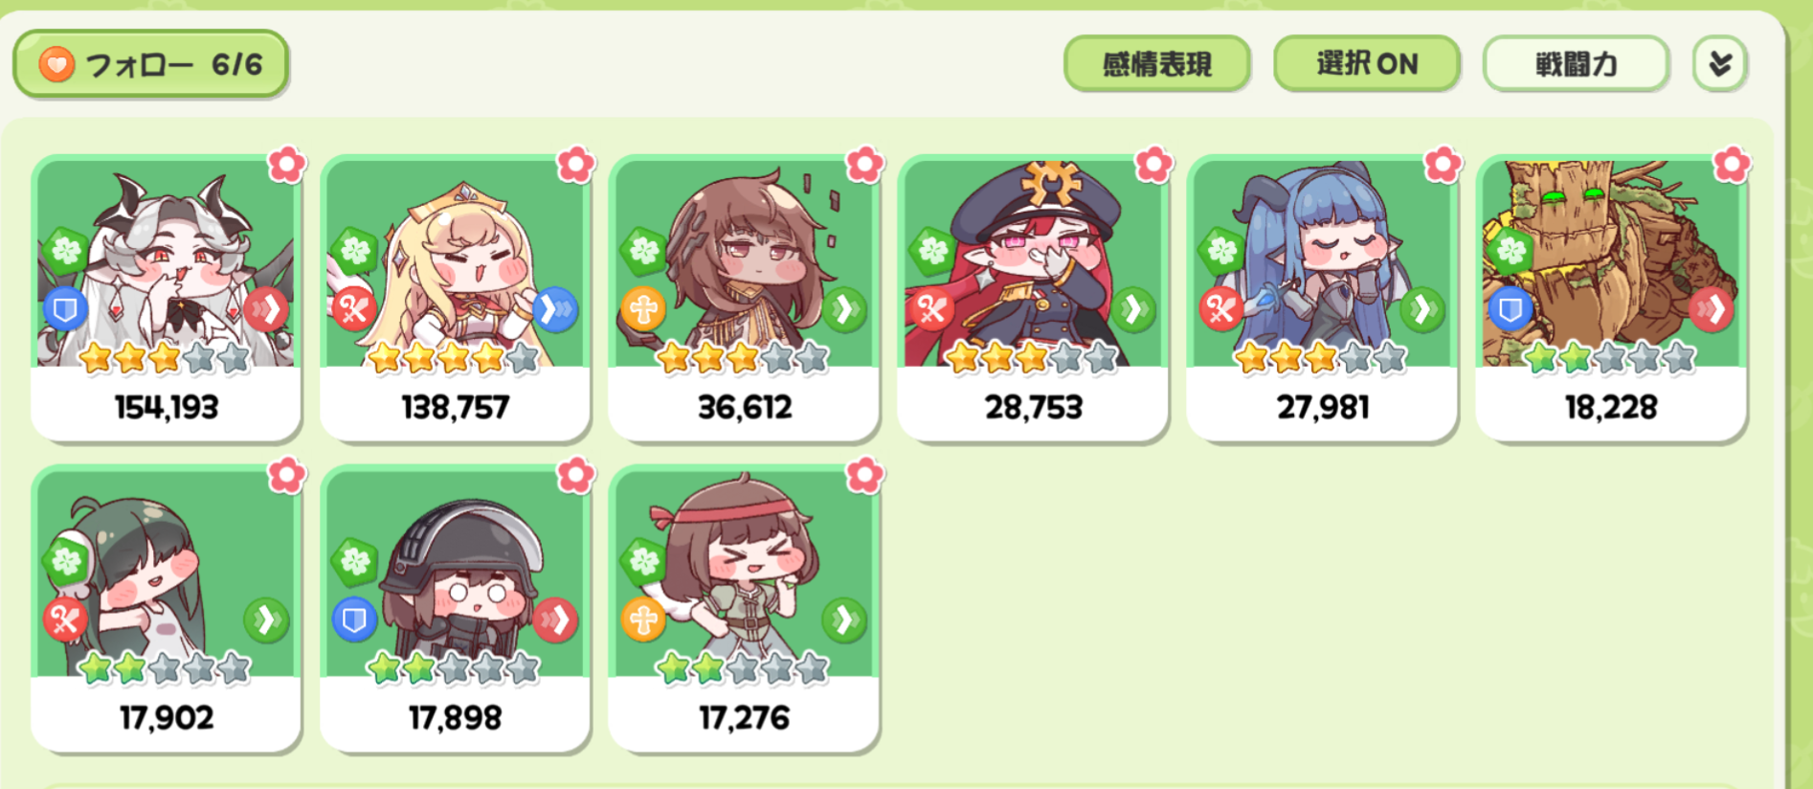Toggle the 選択 ON selection mode
1813x789 pixels.
[1366, 64]
